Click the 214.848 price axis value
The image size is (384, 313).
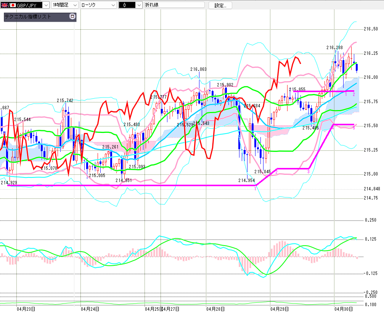click(x=372, y=189)
